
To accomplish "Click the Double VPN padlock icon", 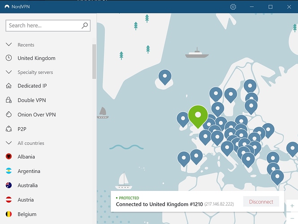I will click(x=9, y=100).
